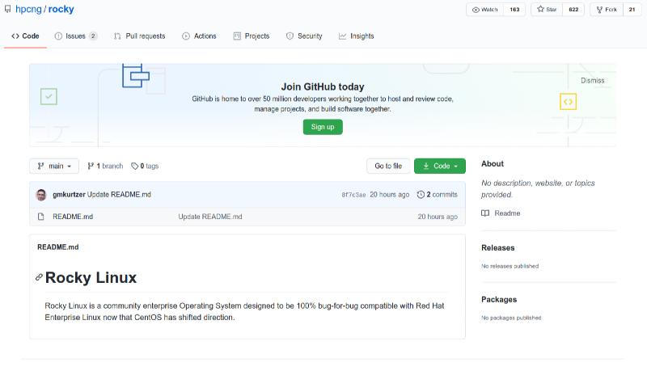The width and height of the screenshot is (647, 371).
Task: Click the Go to file button
Action: pos(387,167)
